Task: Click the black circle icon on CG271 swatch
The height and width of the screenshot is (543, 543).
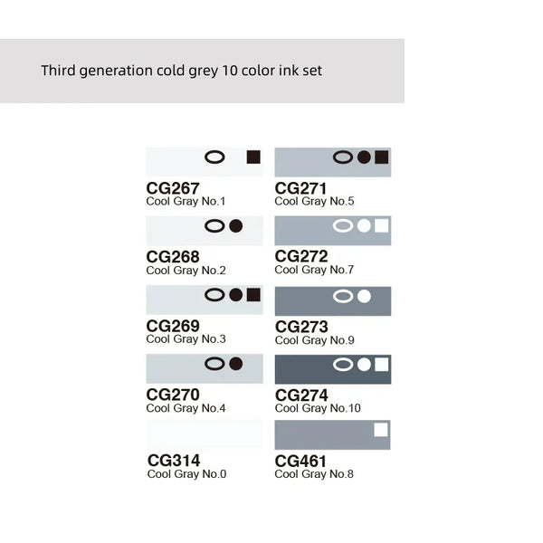Action: point(364,157)
